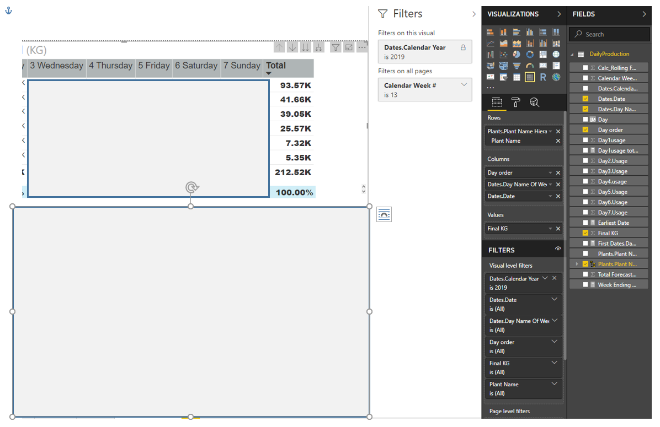
Task: Select the pie chart visualization
Action: (x=517, y=55)
